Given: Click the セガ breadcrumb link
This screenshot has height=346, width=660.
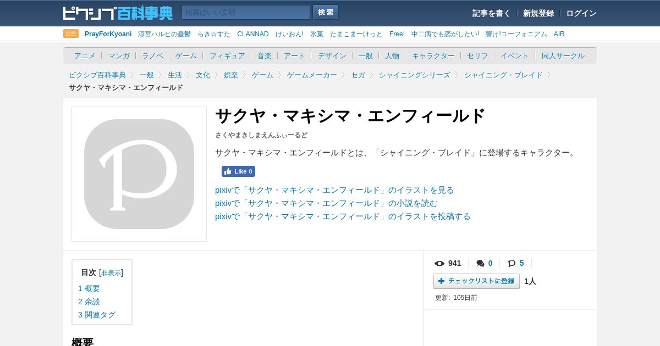Looking at the screenshot, I should (x=358, y=75).
